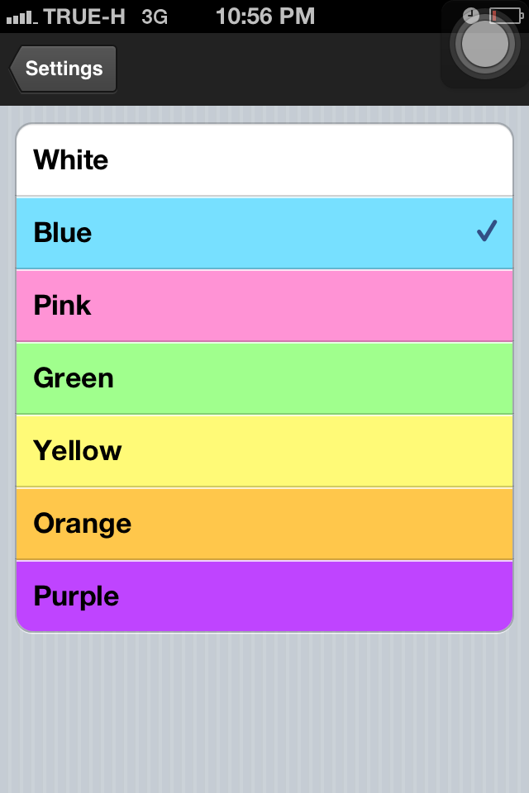Tap the blue checkmark on Blue row
529x793 pixels.
[487, 231]
